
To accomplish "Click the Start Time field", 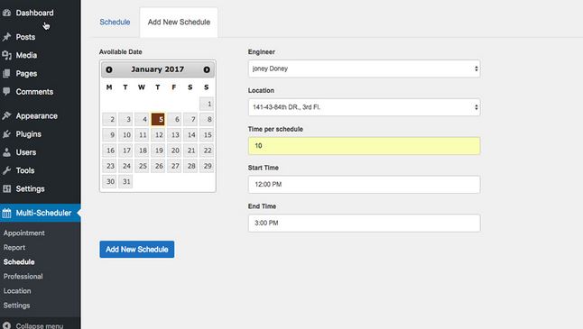I will pos(364,185).
